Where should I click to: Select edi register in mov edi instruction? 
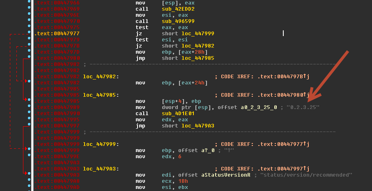167,175
